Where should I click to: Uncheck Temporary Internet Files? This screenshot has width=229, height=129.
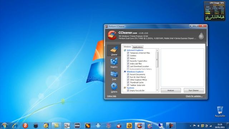tap(128, 53)
